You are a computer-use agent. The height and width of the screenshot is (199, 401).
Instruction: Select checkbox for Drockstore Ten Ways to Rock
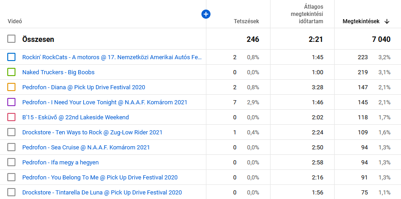pos(12,132)
